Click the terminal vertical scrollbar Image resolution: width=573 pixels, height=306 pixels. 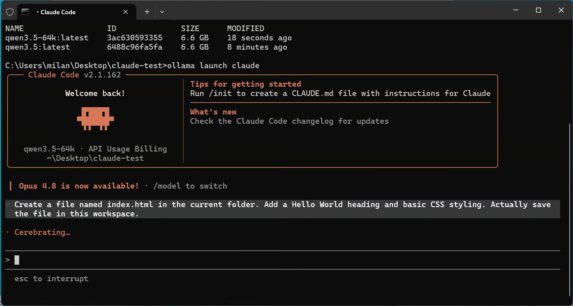pyautogui.click(x=570, y=209)
